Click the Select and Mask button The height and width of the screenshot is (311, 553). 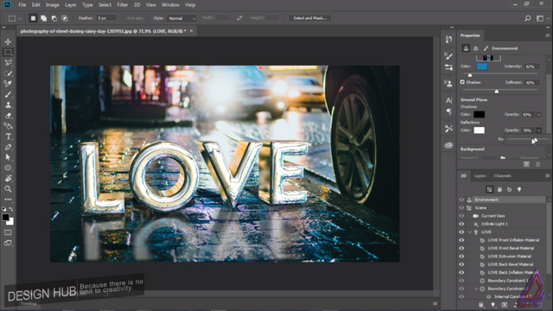[x=309, y=18]
